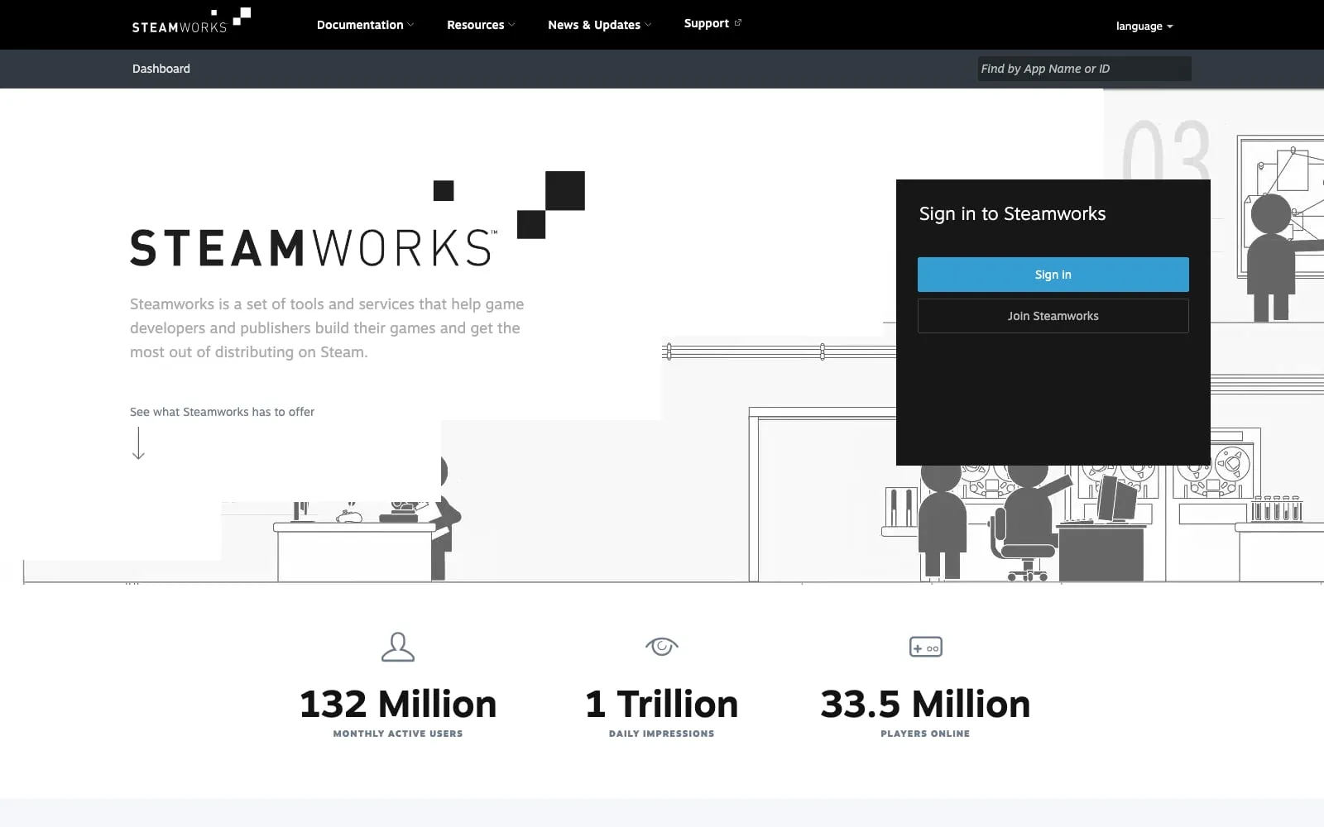Screen dimensions: 1324x827
Task: Click the large Steamworks hero logo
Action: click(x=357, y=219)
